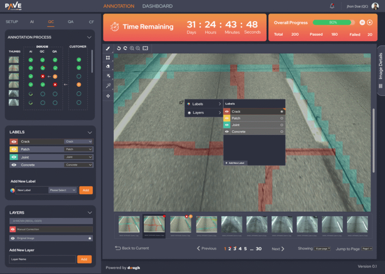Toggle the Manual Correction layer visibility
Image resolution: width=385 pixels, height=274 pixels.
14,229
